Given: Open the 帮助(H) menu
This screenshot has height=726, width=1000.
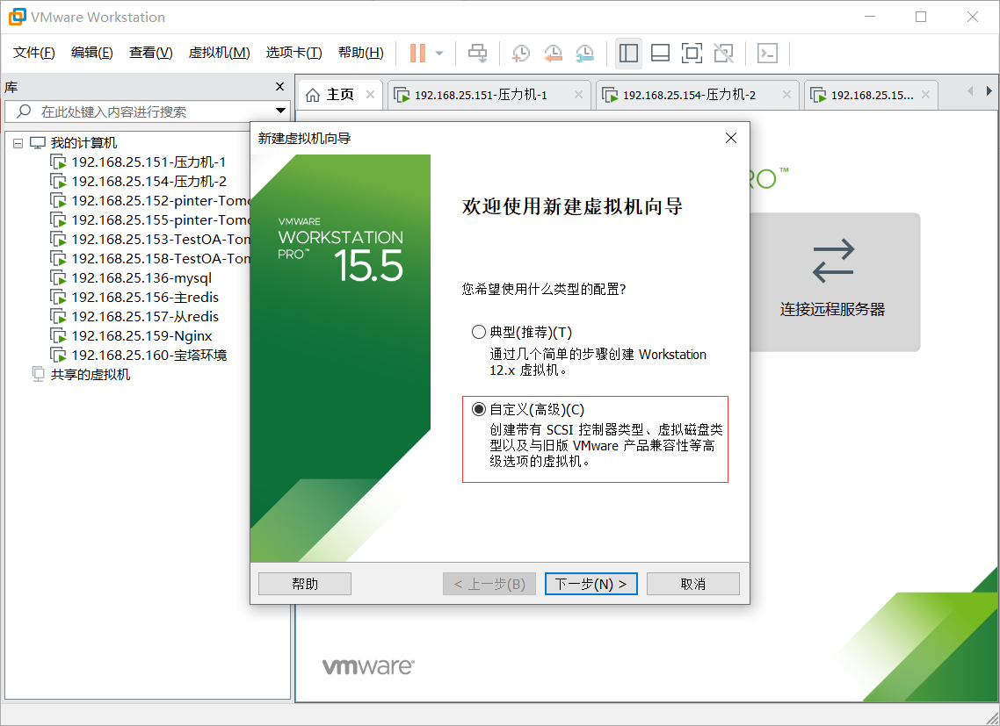Looking at the screenshot, I should (361, 53).
